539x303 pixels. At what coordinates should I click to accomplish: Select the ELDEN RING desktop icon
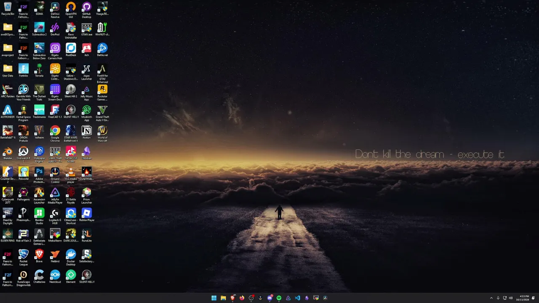[8, 236]
